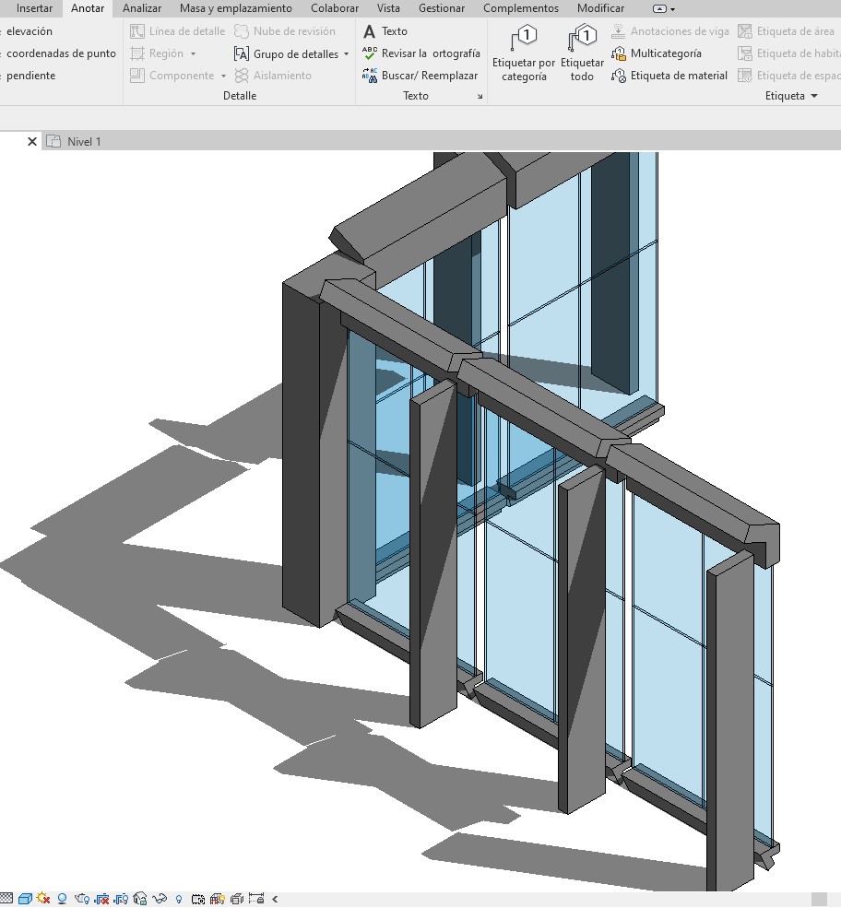Viewport: 841px width, 908px height.
Task: Select the Multicategoría tag tool
Action: pos(657,53)
